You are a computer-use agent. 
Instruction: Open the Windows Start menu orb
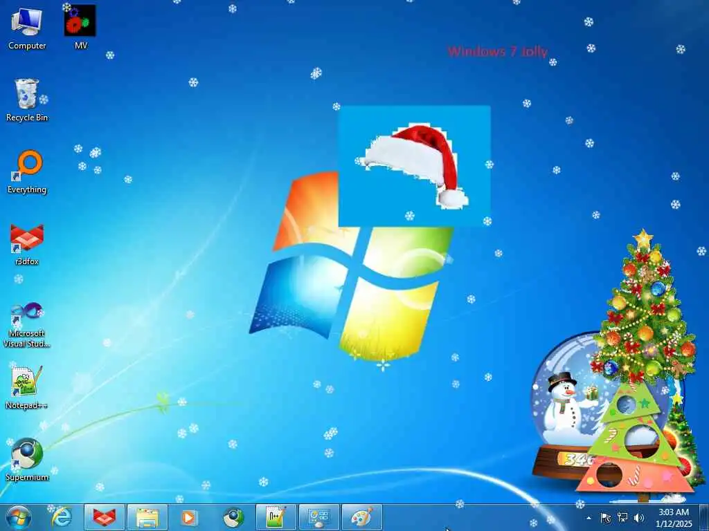19,517
